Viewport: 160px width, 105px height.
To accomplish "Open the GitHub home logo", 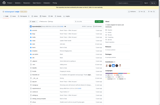I will coord(4,3).
